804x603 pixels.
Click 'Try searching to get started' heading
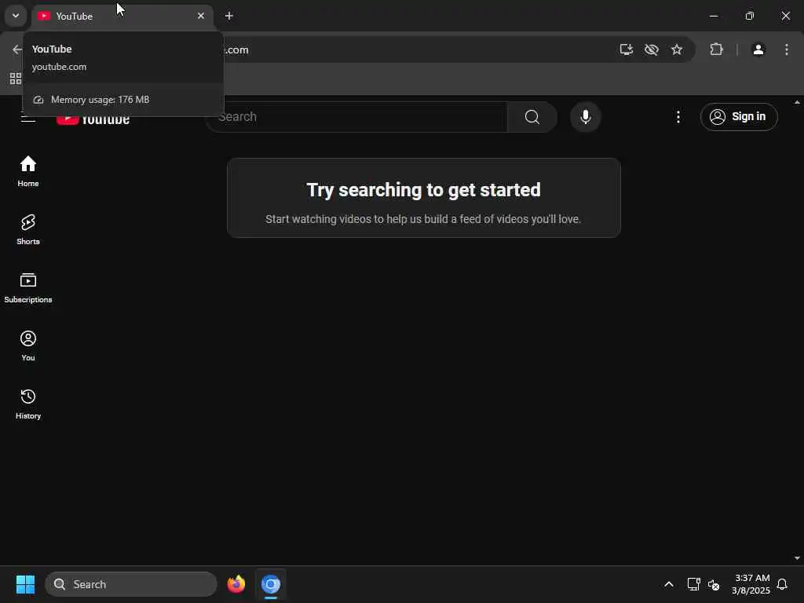tap(423, 190)
